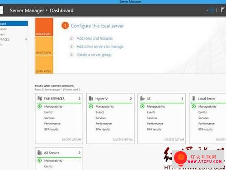View Events under Hyper-V tile
Image resolution: width=226 pixels, height=170 pixels.
[x=100, y=112]
